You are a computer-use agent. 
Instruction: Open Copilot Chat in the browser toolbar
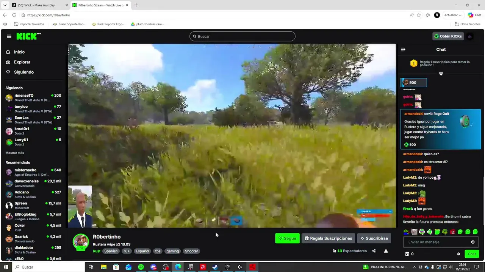tap(474, 15)
